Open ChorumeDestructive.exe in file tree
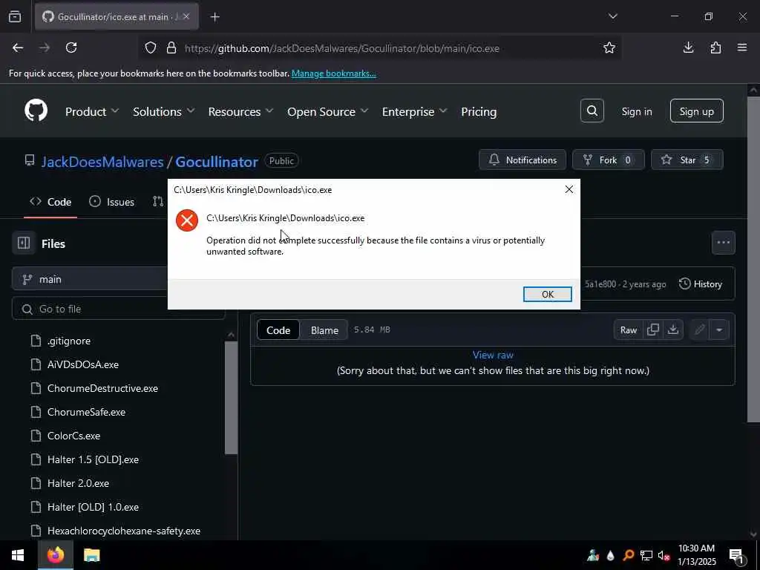Screen dimensions: 760x570 (102, 388)
